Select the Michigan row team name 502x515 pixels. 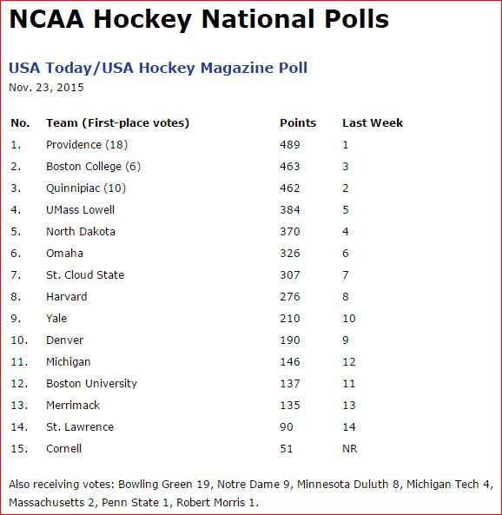(x=69, y=362)
